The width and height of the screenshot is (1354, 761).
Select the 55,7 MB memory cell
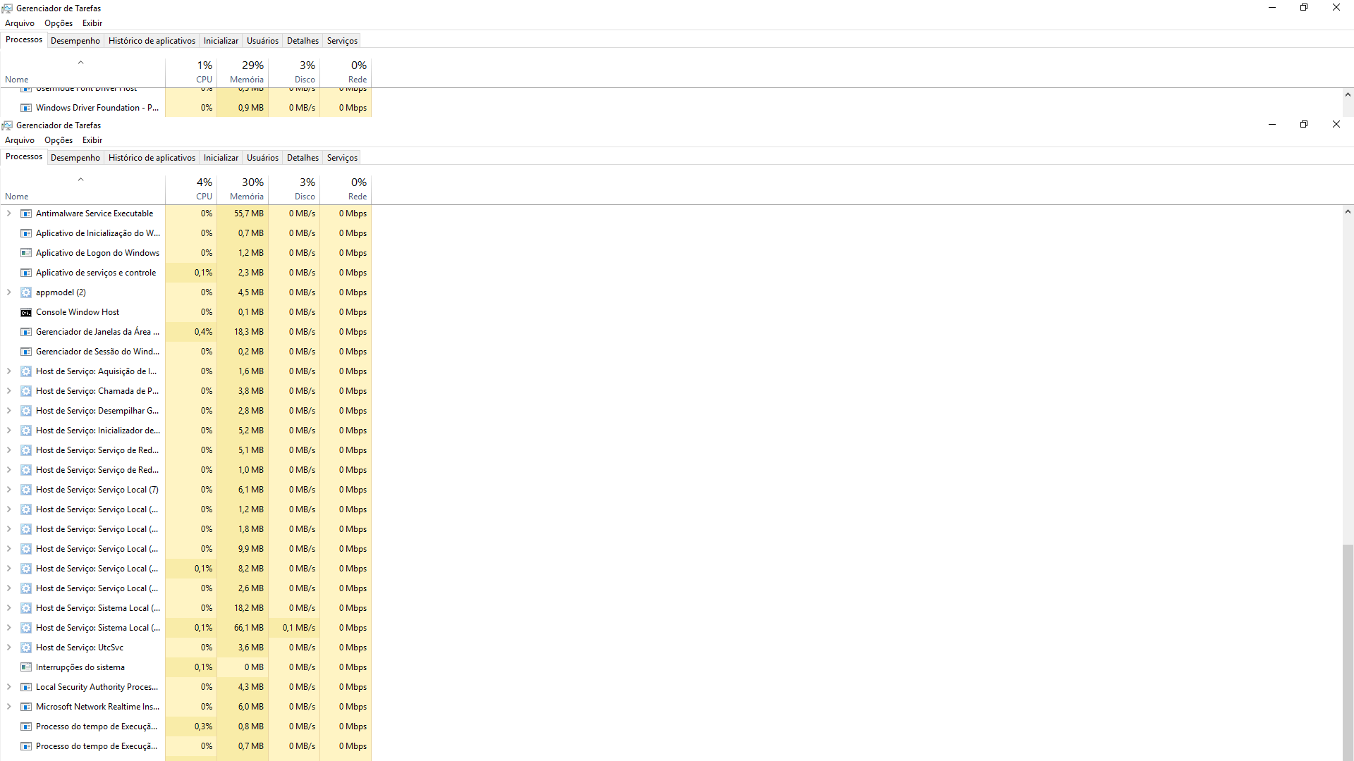(x=243, y=214)
